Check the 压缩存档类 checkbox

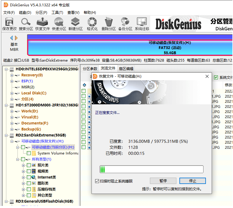[x=29, y=189]
